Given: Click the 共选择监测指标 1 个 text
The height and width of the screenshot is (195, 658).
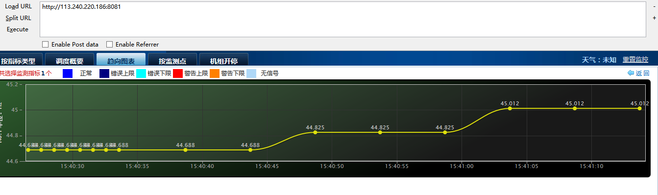Looking at the screenshot, I should [x=25, y=73].
